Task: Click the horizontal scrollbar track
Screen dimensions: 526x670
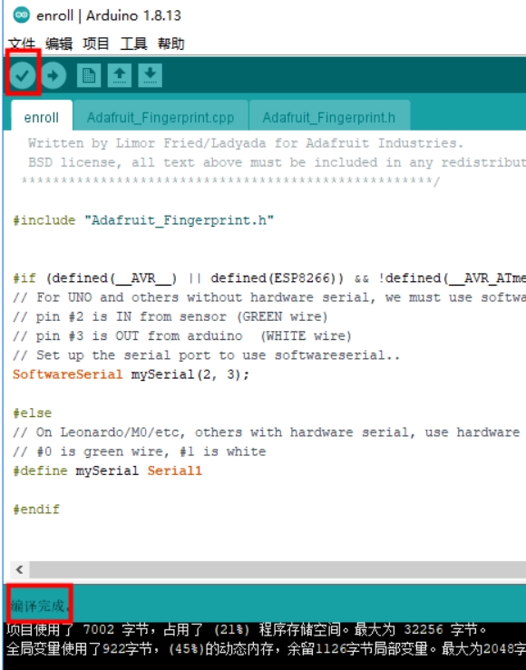Action: click(278, 569)
